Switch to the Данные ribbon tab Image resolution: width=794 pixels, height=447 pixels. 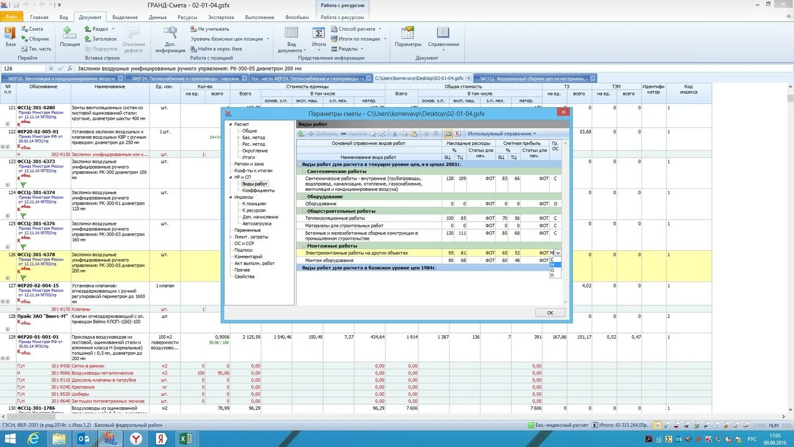[157, 17]
